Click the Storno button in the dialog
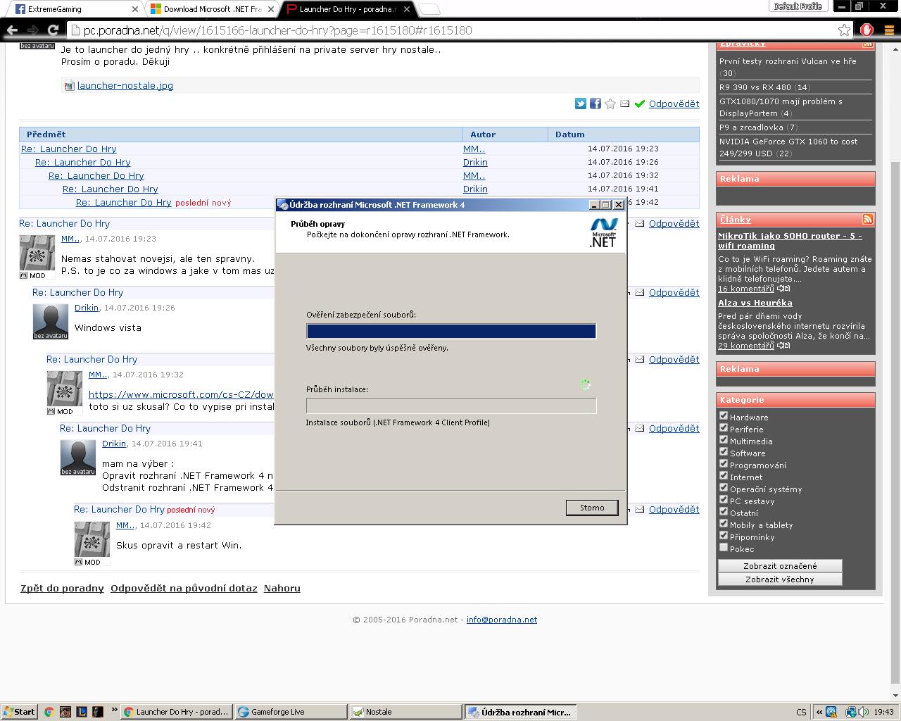 [x=592, y=508]
